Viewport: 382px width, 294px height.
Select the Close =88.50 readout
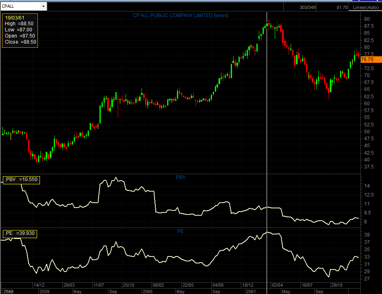(x=20, y=42)
